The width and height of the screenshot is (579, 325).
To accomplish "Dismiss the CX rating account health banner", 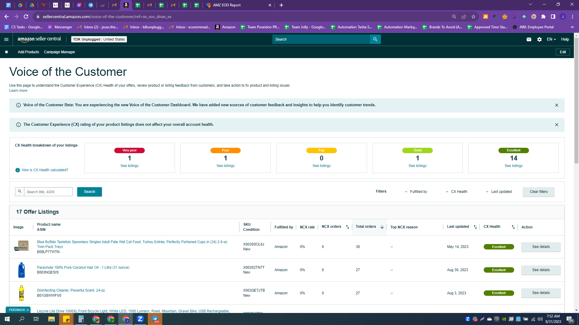I will pos(557,125).
